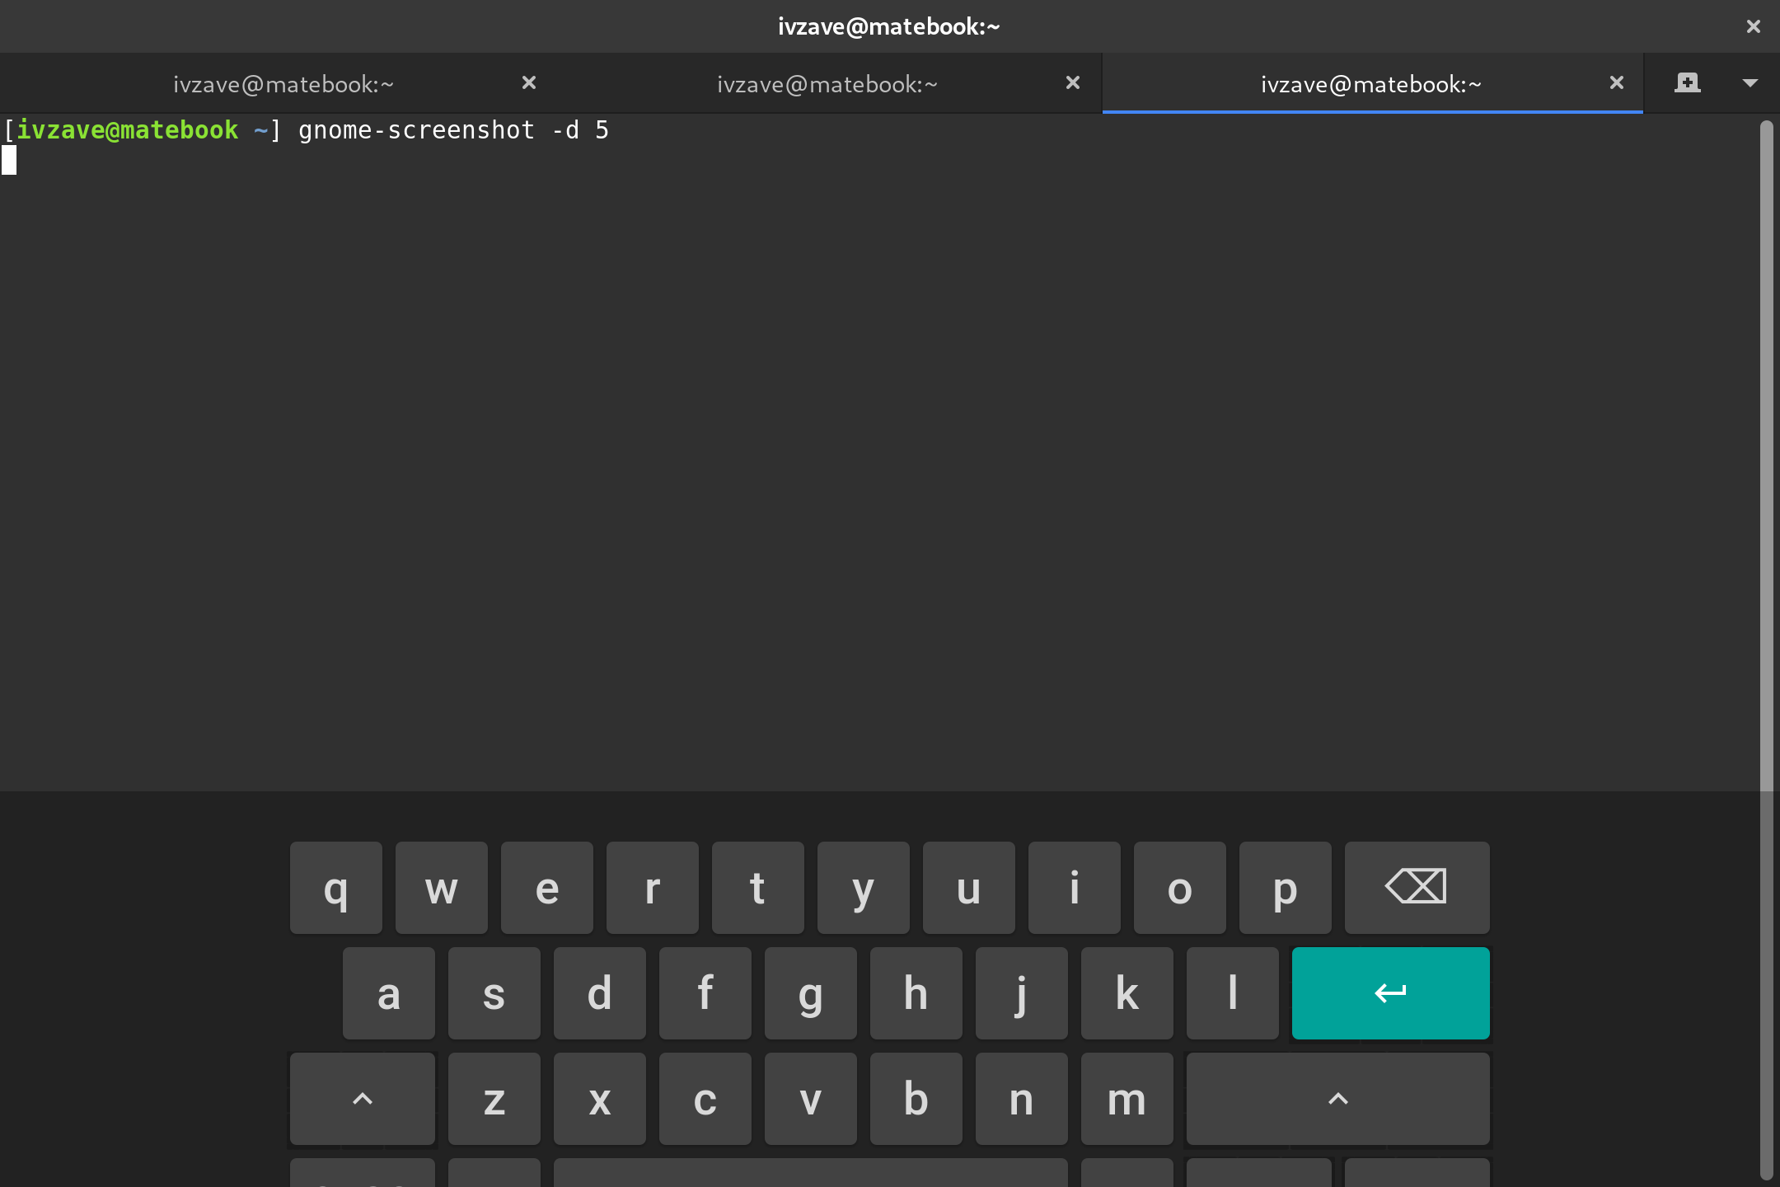This screenshot has width=1780, height=1187.
Task: Hit the teal return key
Action: point(1391,993)
